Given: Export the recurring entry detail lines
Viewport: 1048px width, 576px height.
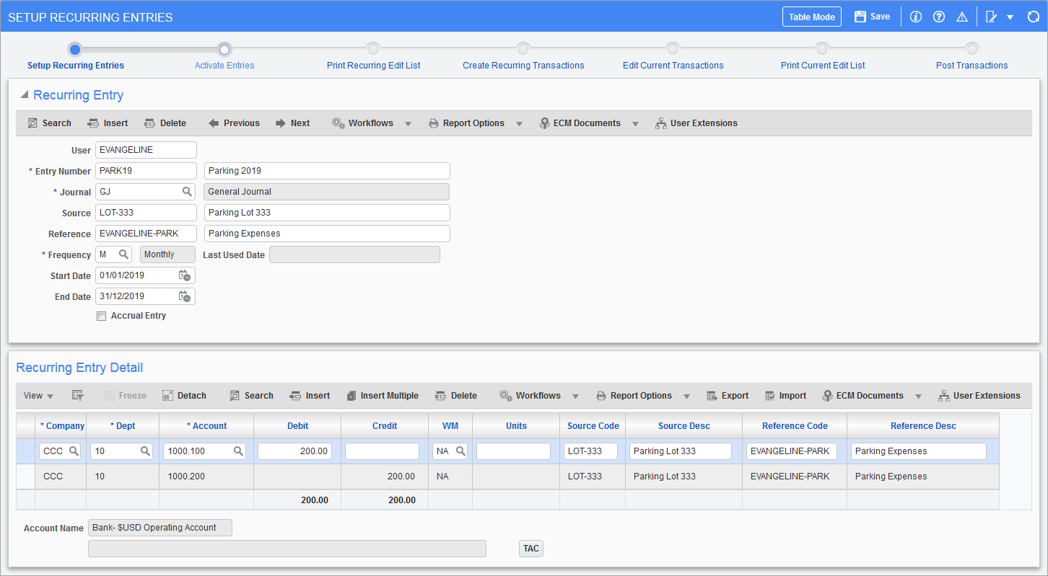Looking at the screenshot, I should (x=728, y=395).
